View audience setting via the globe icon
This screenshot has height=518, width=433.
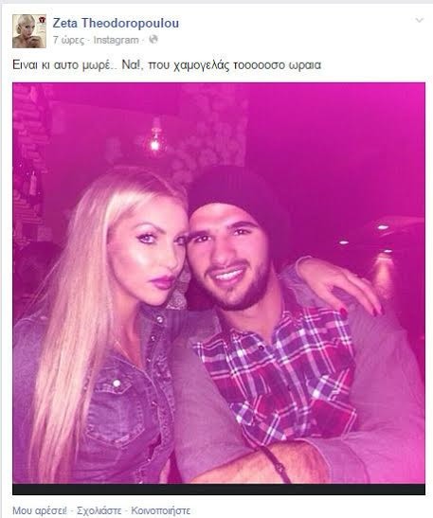pyautogui.click(x=153, y=40)
